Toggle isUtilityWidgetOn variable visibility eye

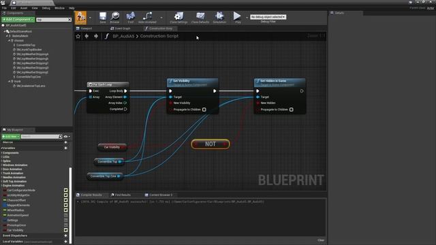[x=66, y=195]
